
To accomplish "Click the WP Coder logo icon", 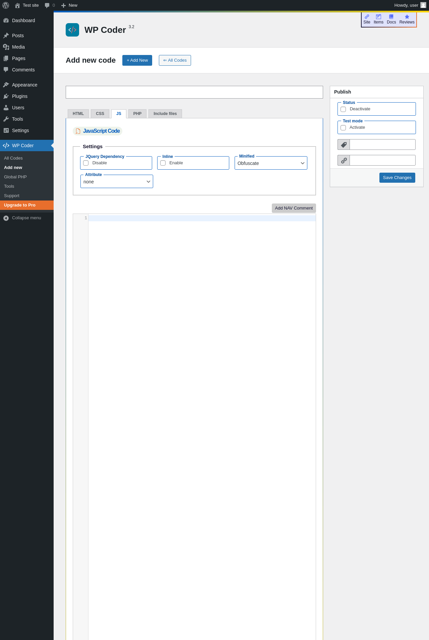I will 72,30.
